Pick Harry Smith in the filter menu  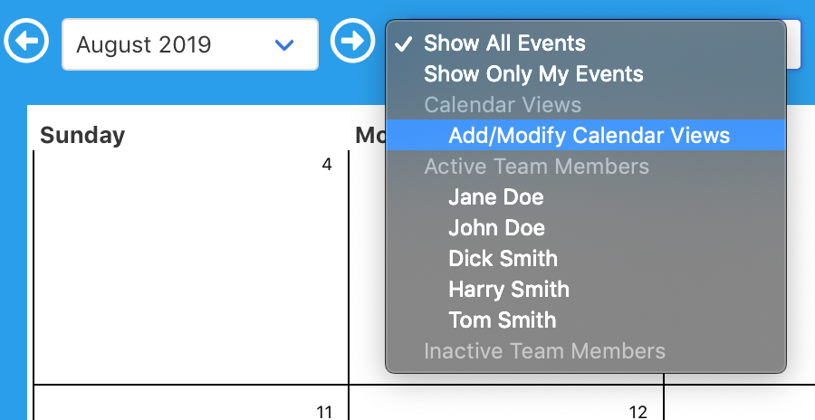[x=508, y=290]
